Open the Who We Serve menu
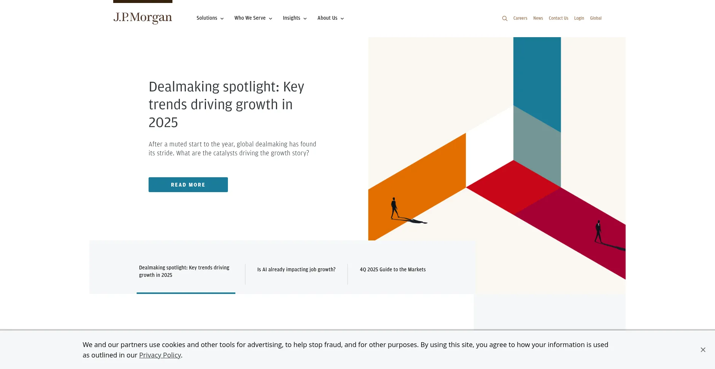 253,18
